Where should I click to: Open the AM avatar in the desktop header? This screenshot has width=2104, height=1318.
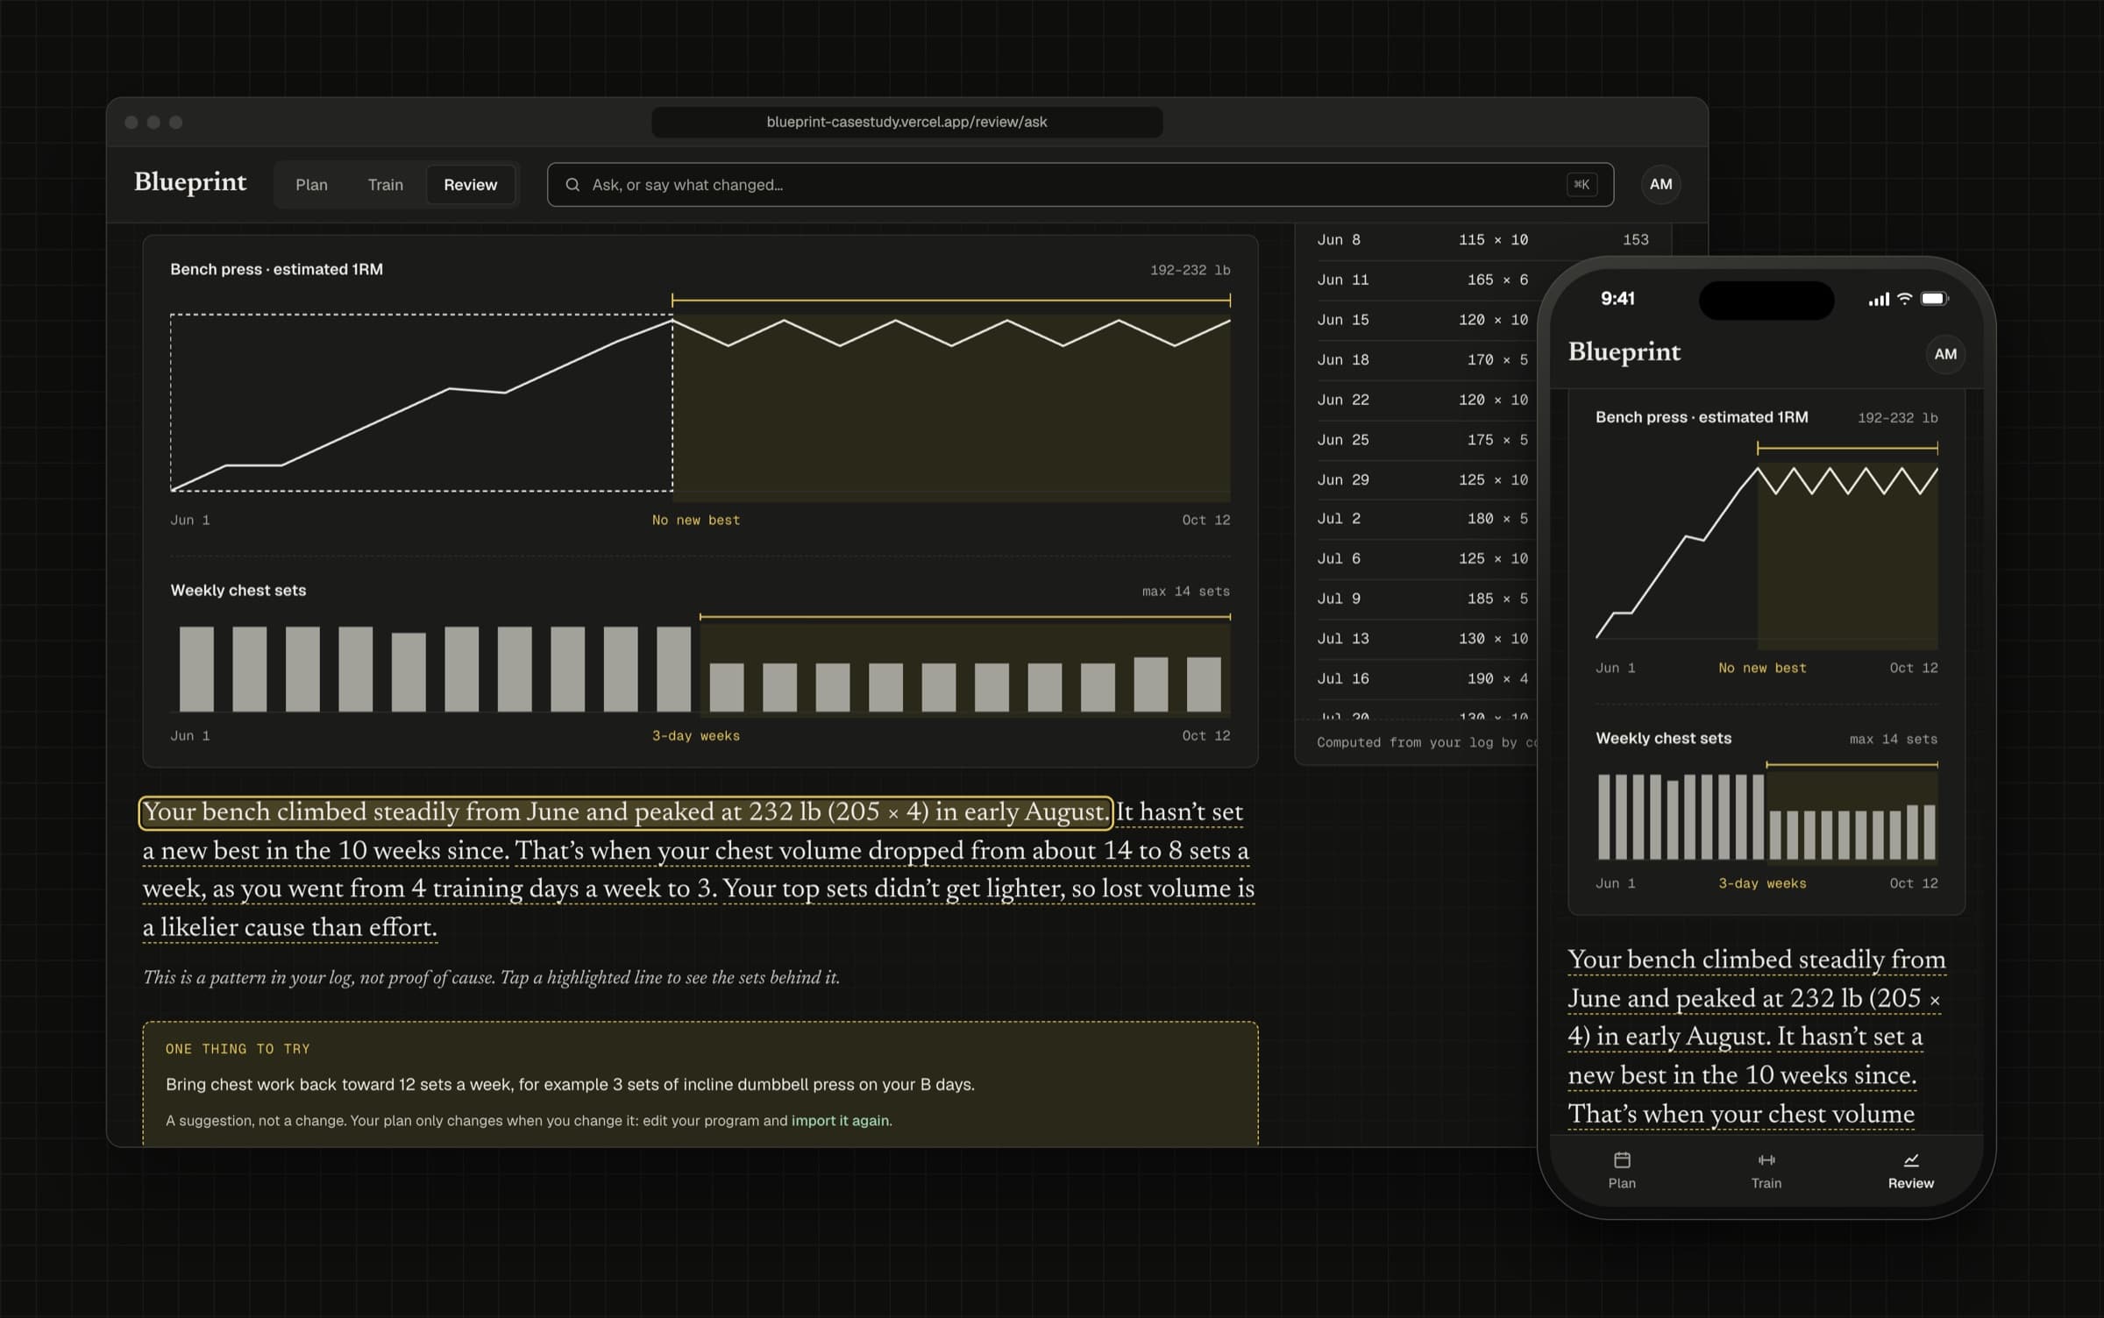1660,185
